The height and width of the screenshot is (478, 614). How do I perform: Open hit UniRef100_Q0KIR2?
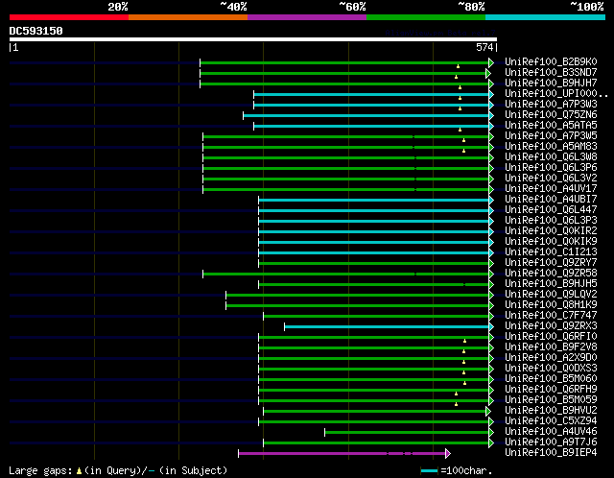pyautogui.click(x=551, y=231)
